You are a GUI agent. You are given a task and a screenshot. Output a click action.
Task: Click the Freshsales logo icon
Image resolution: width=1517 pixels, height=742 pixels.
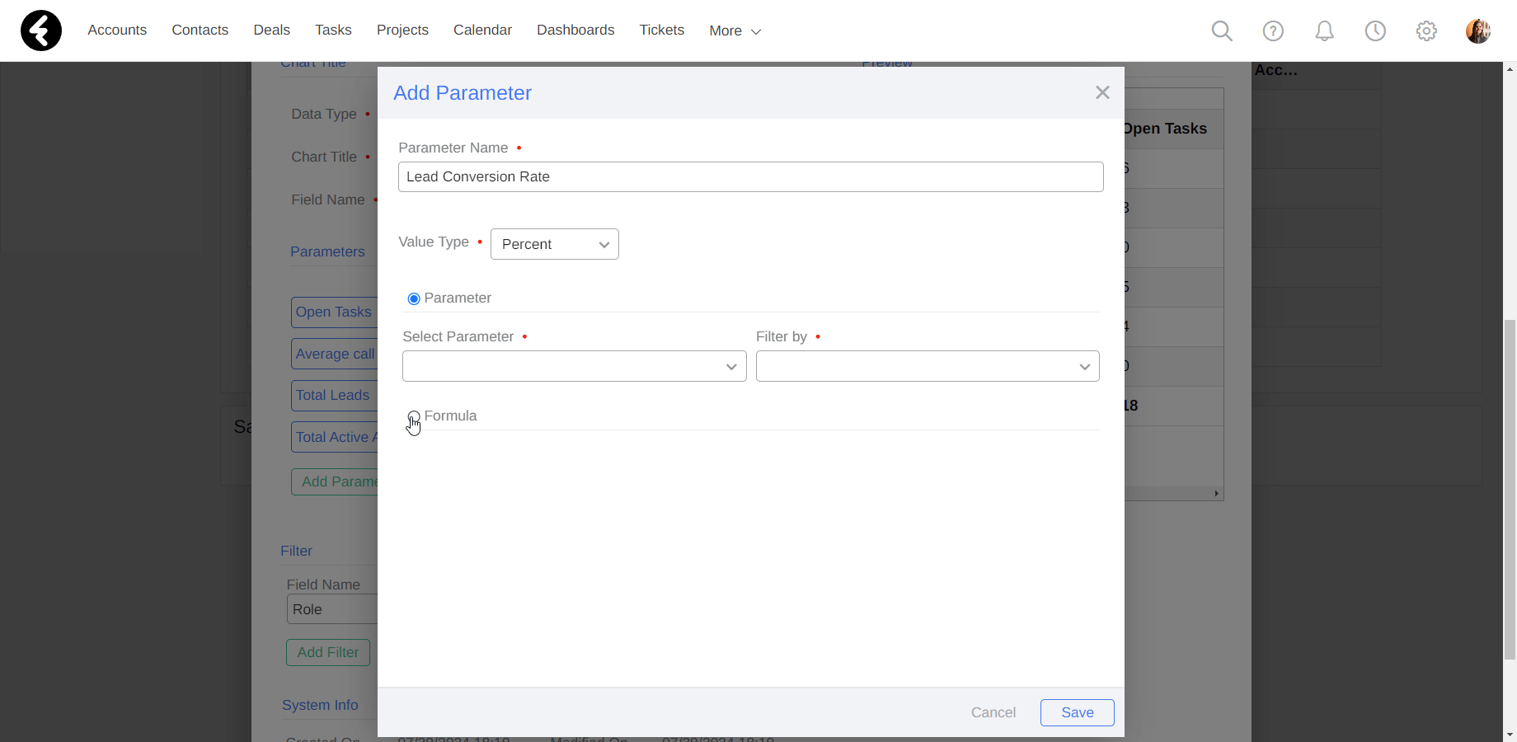tap(41, 31)
